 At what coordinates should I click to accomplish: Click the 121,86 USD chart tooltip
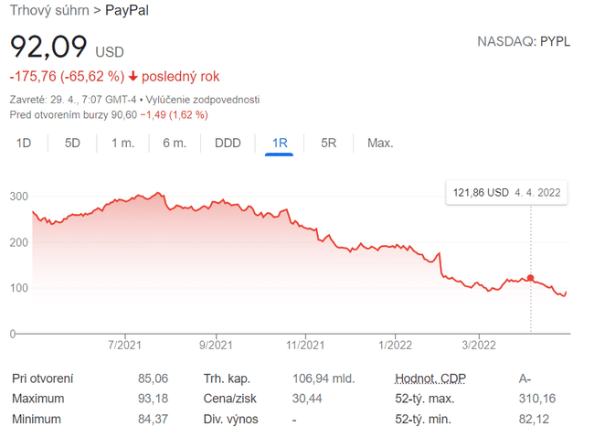pos(506,193)
